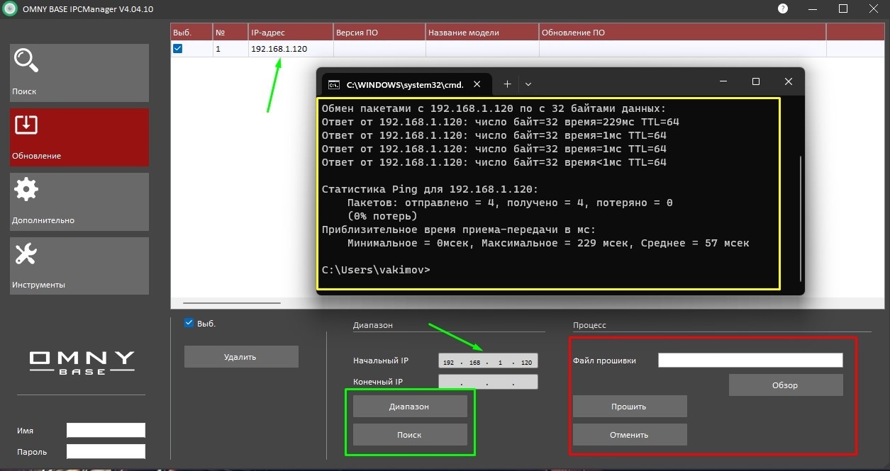The width and height of the screenshot is (890, 471).
Task: Click the Прошить flash button
Action: click(x=630, y=406)
